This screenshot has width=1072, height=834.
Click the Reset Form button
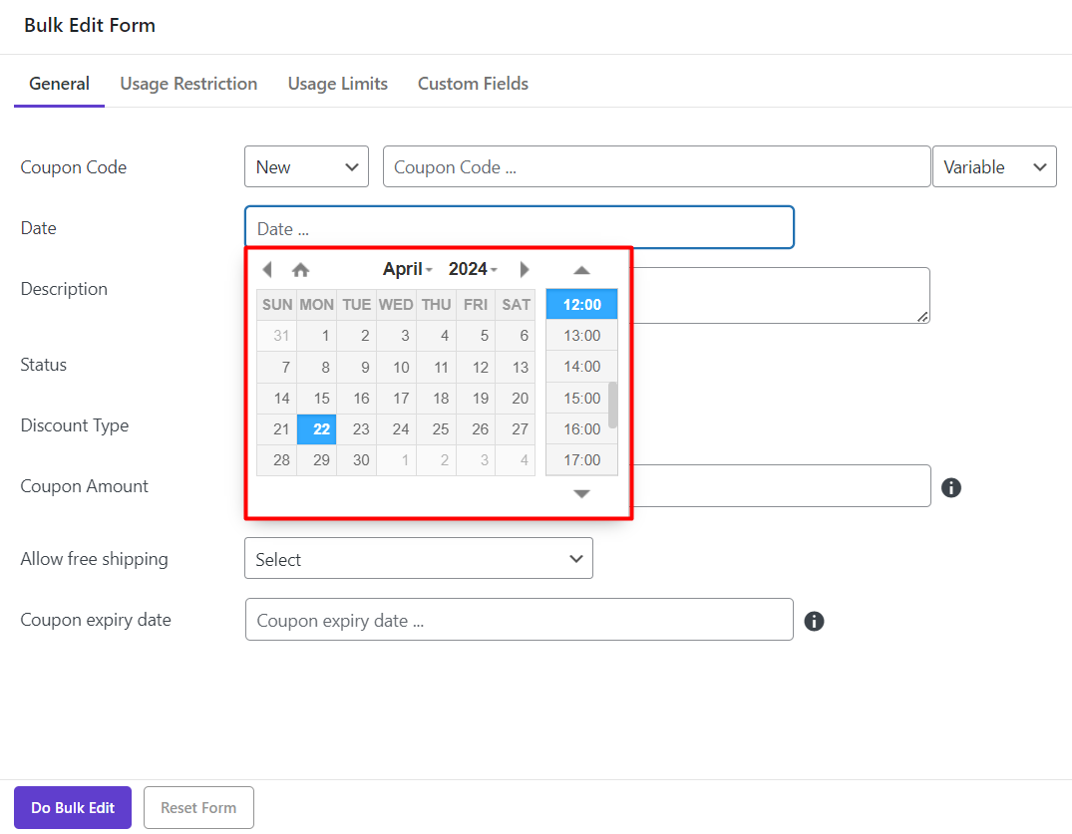(x=198, y=808)
